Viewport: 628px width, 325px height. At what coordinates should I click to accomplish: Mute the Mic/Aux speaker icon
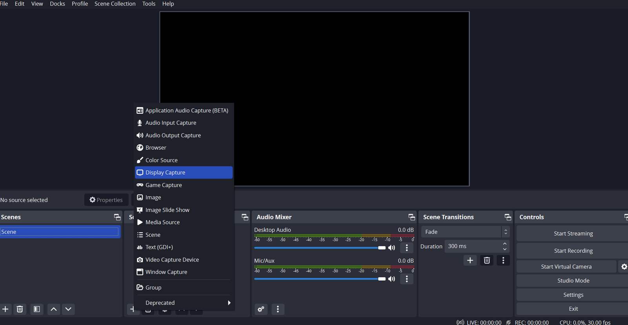pyautogui.click(x=392, y=279)
